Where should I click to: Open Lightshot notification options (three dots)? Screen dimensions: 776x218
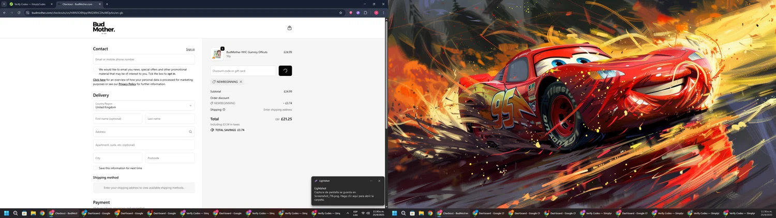(371, 181)
